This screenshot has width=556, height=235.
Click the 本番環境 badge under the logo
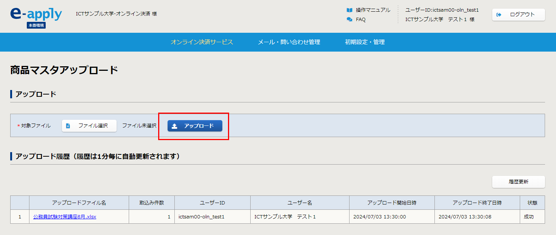tap(36, 25)
